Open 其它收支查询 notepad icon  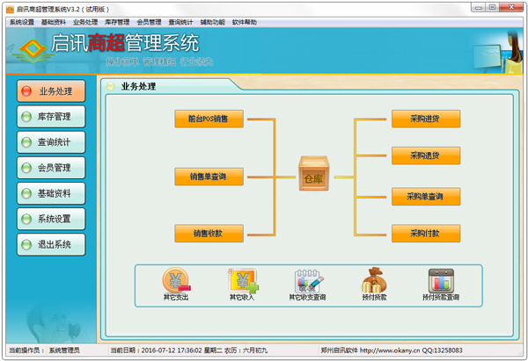[x=308, y=281]
